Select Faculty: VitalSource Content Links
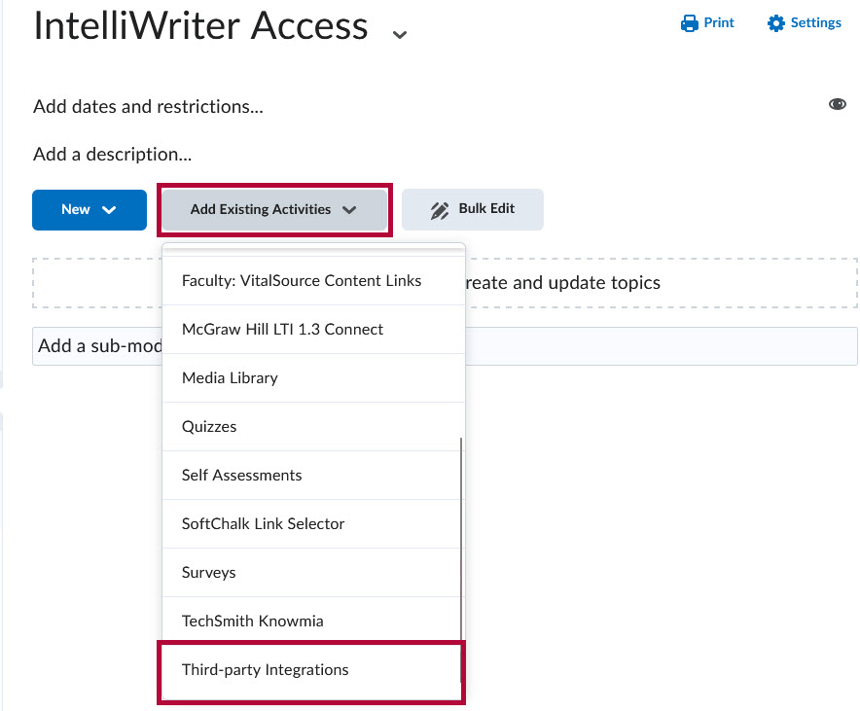 302,280
